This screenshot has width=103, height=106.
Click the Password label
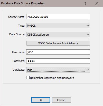tap(18, 61)
